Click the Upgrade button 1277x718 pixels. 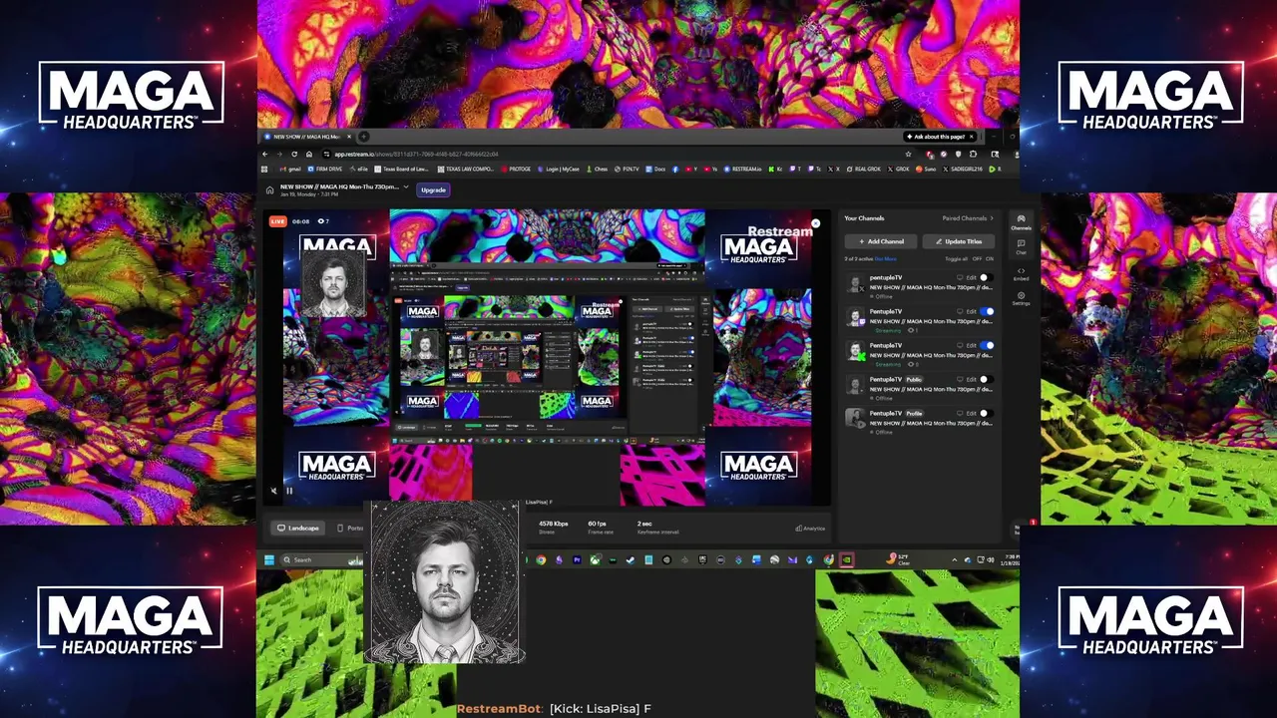tap(433, 189)
